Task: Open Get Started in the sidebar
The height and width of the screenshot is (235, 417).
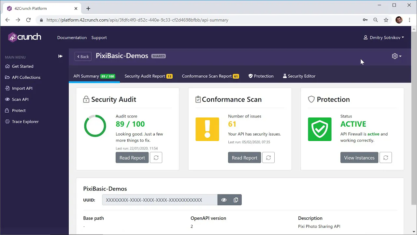Action: point(22,66)
